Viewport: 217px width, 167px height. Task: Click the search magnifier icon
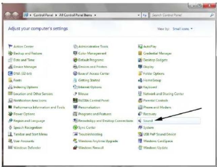pos(212,15)
